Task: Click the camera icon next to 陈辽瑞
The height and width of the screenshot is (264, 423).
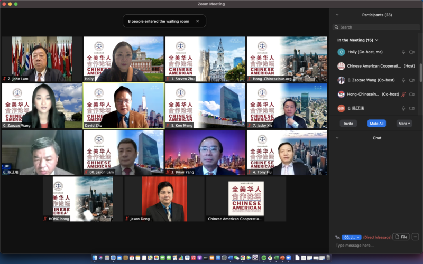Action: [412, 108]
